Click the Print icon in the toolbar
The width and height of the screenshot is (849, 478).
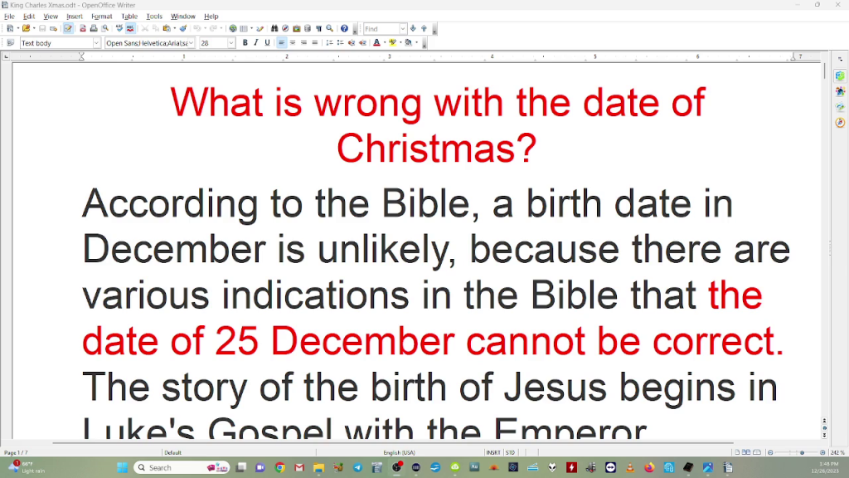(x=94, y=28)
